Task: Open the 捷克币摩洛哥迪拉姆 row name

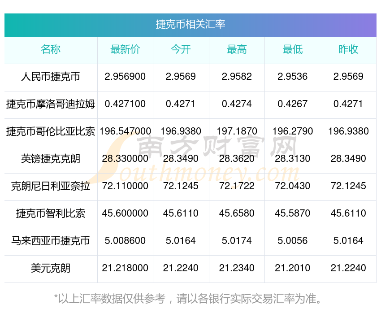Action: 51,104
